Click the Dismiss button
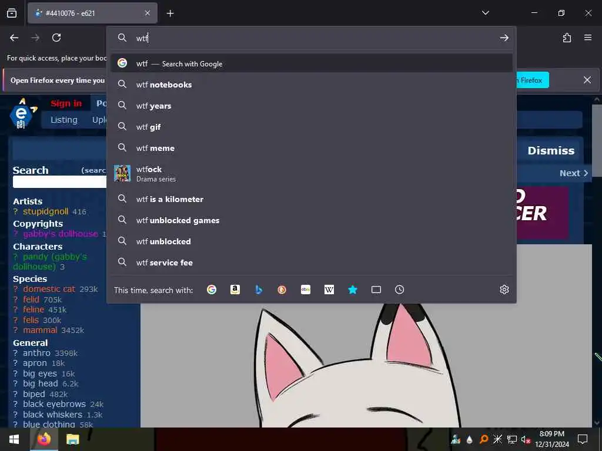 coord(550,150)
